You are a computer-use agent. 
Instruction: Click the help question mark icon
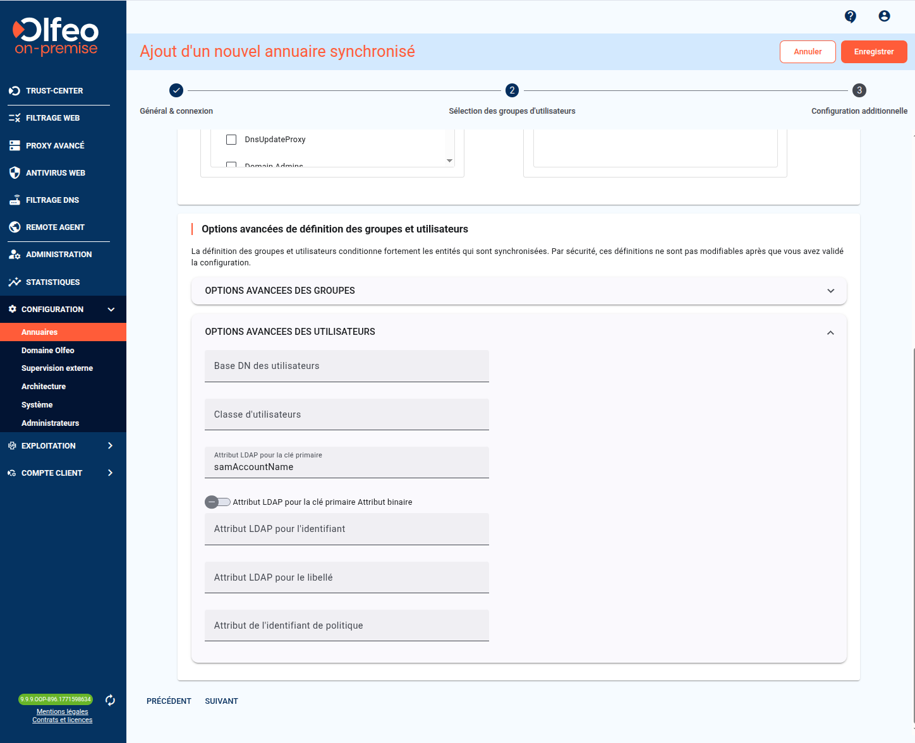pos(851,16)
